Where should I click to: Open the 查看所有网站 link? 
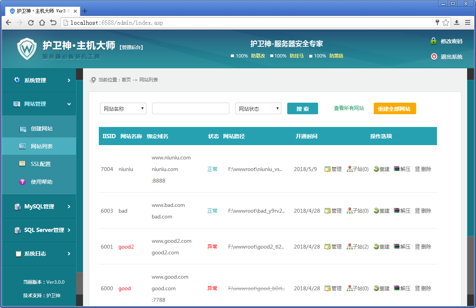coord(349,108)
